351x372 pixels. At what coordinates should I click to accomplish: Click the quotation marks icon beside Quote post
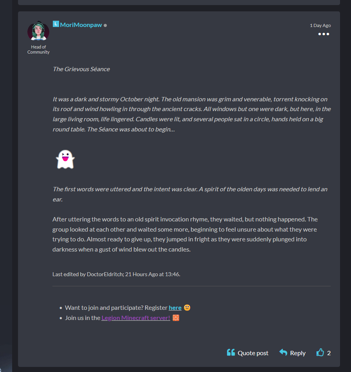click(230, 352)
